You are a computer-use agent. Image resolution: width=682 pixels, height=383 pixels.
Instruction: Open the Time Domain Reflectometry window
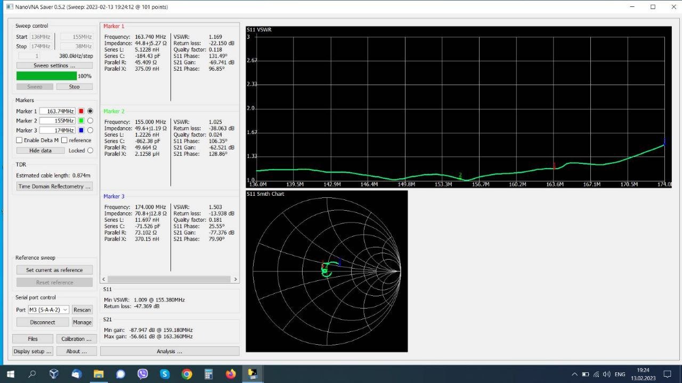(54, 187)
